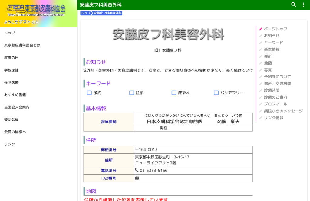Open the three-dot more options menu
The width and height of the screenshot is (310, 201).
[303, 5]
